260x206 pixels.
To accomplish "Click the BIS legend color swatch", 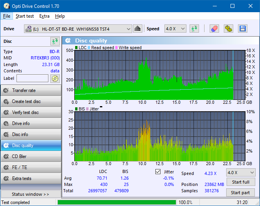I will click(76, 109).
